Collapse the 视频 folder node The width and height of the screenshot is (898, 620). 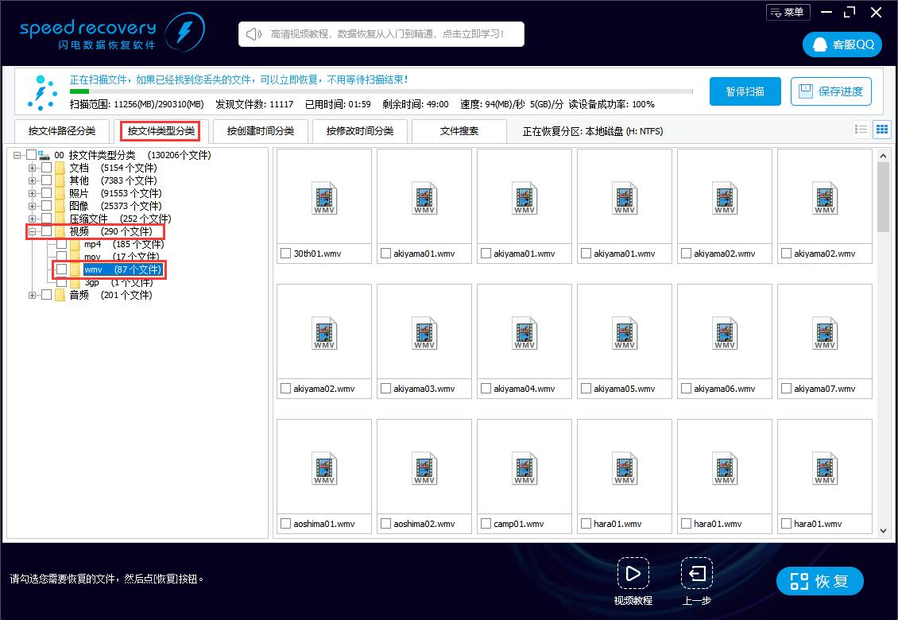(x=32, y=231)
